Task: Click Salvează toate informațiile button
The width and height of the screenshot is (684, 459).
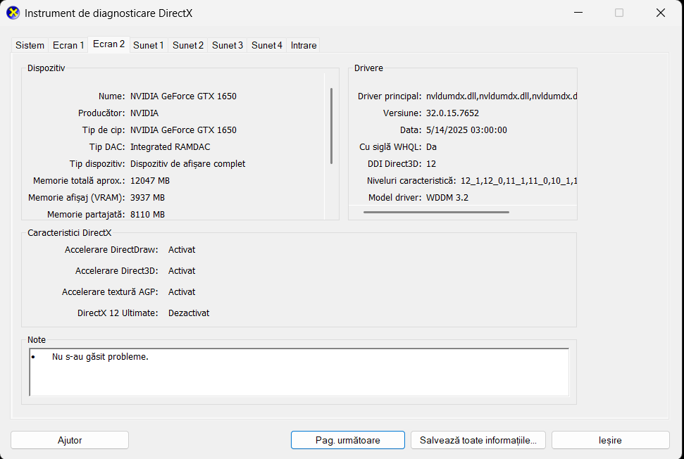Action: click(478, 440)
